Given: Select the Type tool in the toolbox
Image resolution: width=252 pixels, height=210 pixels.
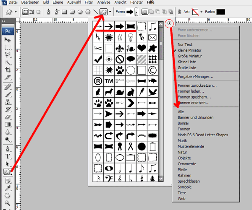Looking at the screenshot, I should click(x=8, y=156).
